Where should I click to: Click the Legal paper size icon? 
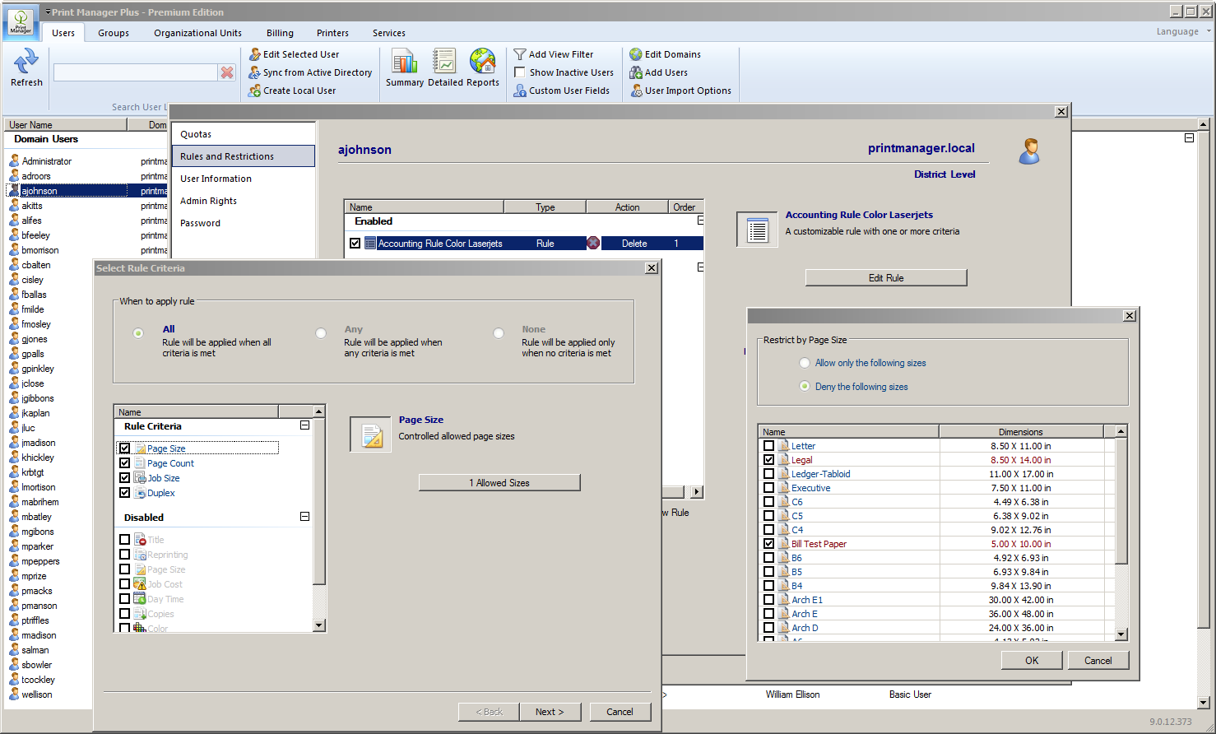tap(783, 460)
